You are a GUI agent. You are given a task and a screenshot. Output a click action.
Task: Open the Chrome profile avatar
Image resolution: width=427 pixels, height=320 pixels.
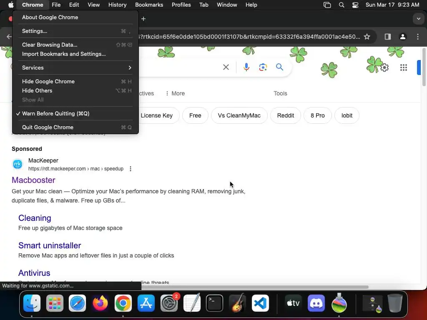(x=403, y=37)
